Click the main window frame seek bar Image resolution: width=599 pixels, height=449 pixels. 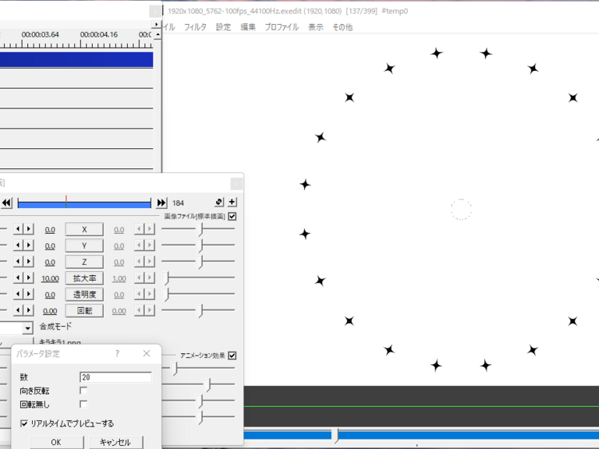tap(421, 435)
